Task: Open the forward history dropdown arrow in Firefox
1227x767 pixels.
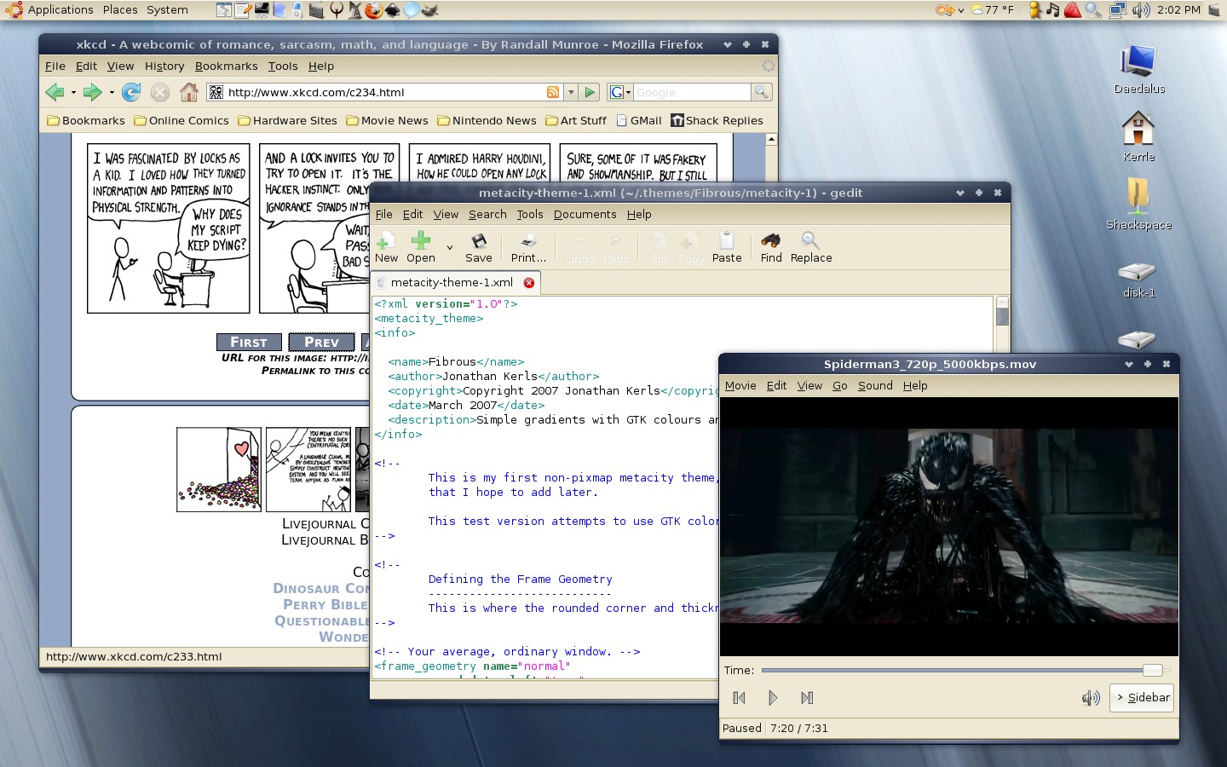Action: tap(112, 92)
